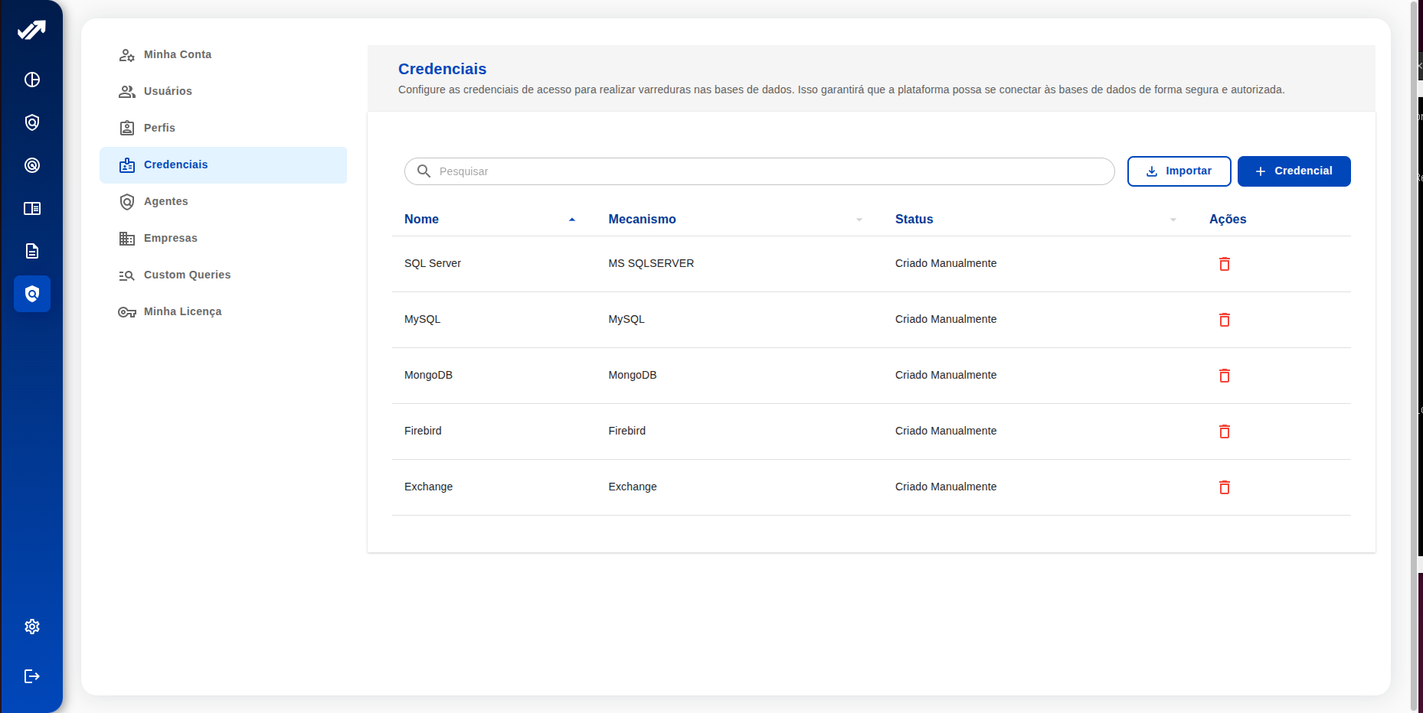This screenshot has width=1423, height=713.
Task: Click the target icon in left sidebar
Action: (32, 165)
